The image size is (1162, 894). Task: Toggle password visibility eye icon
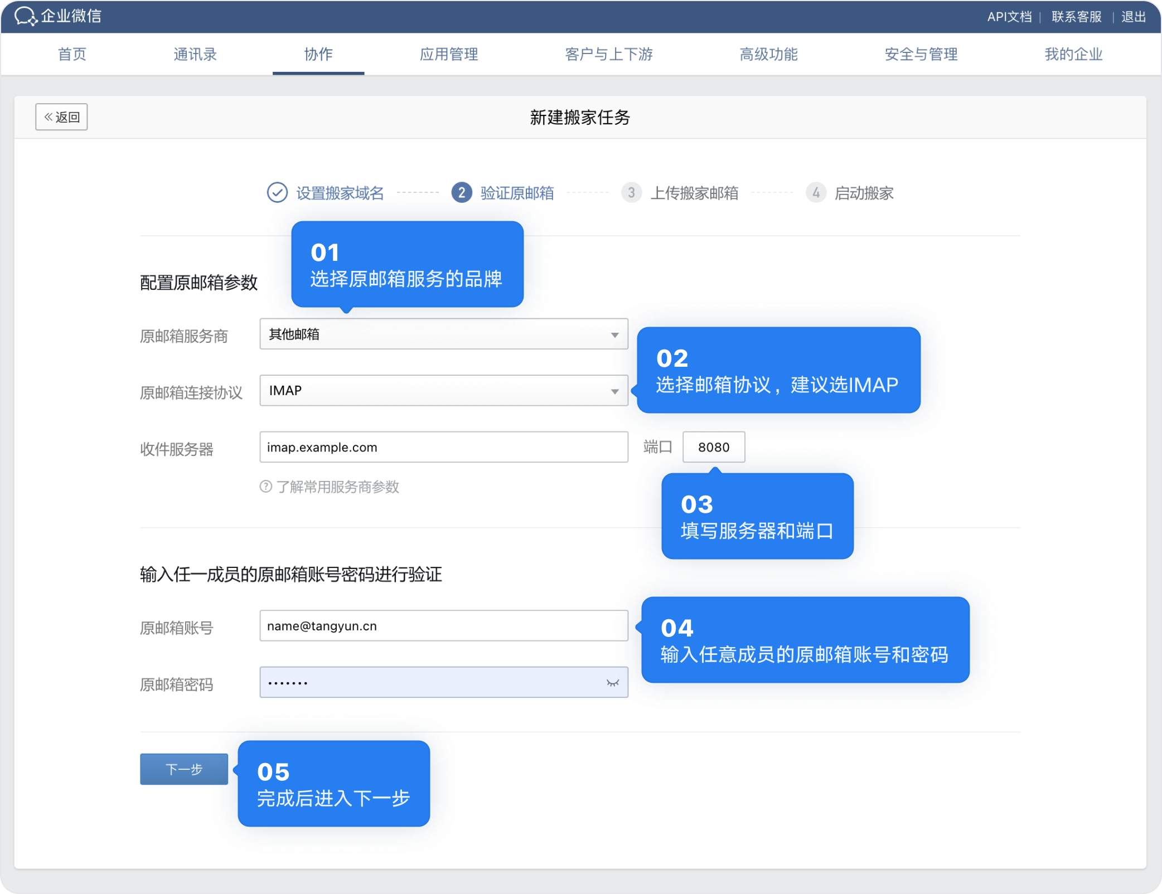point(612,683)
